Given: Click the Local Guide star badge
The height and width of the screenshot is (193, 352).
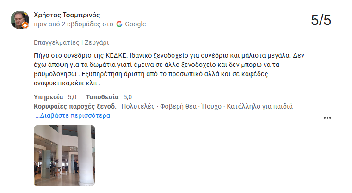Looking at the screenshot, I should (x=25, y=25).
